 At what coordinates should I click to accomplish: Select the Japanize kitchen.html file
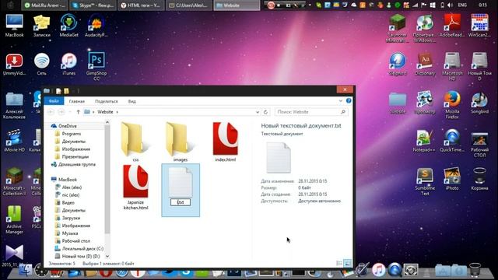click(135, 187)
